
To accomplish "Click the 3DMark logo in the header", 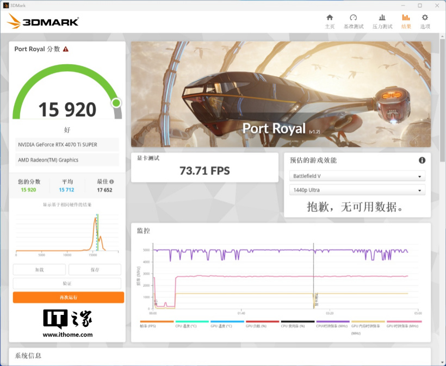I will click(x=44, y=22).
